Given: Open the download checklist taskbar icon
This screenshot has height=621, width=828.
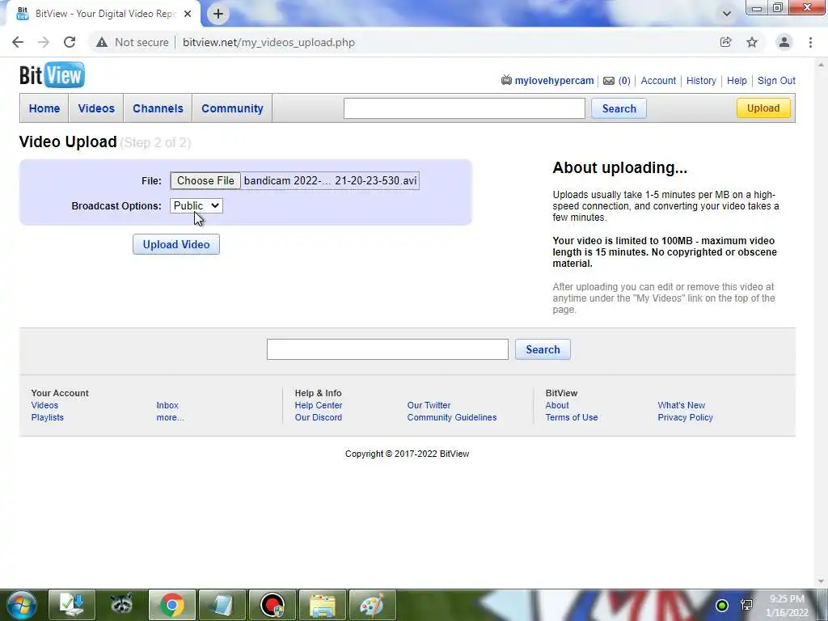Looking at the screenshot, I should coord(72,605).
